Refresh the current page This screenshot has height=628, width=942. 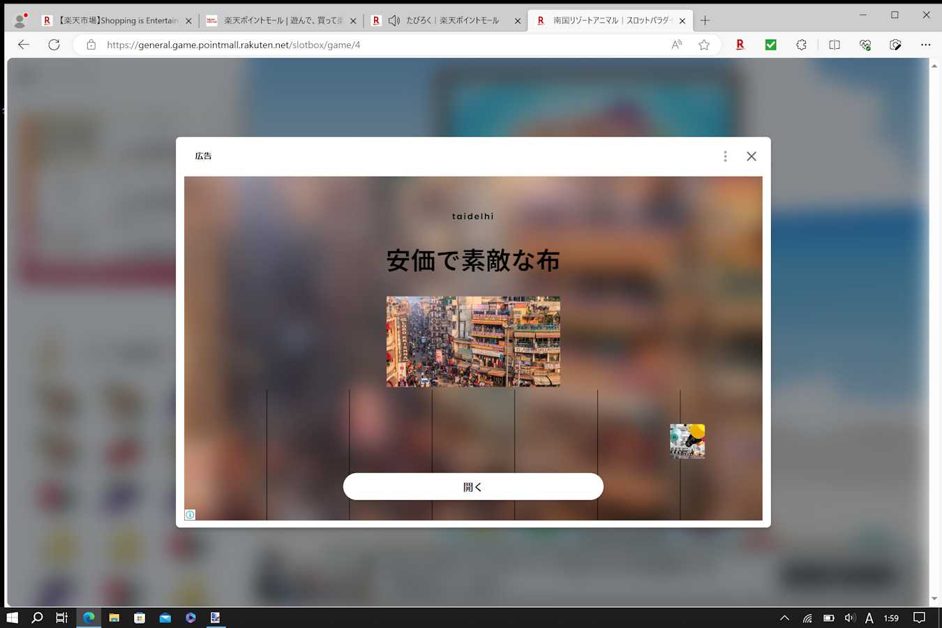pos(54,45)
